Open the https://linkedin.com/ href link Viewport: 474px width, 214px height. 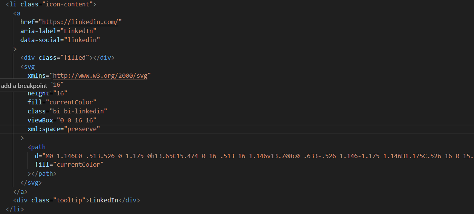tap(82, 22)
